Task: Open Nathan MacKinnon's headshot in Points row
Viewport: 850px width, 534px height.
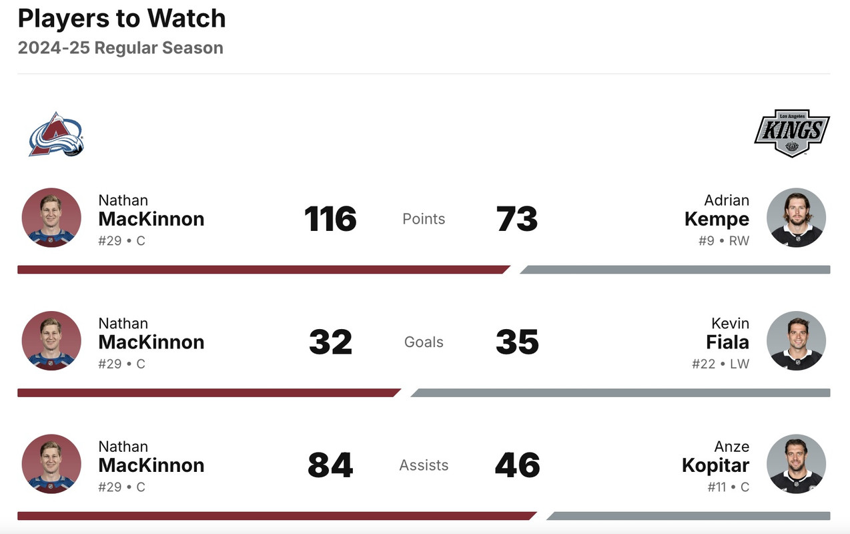Action: point(51,218)
